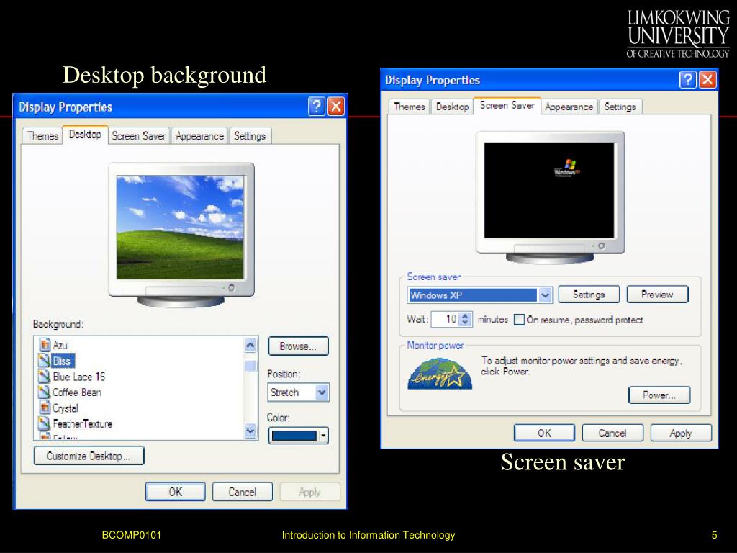Click Cancel in the Screen Saver window
This screenshot has width=737, height=553.
(x=612, y=433)
